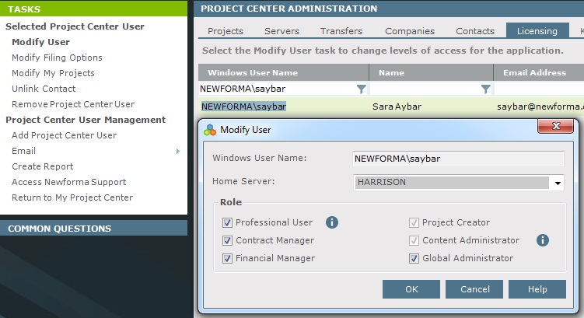Sort by the Windows User Name column header
The width and height of the screenshot is (584, 318).
(x=283, y=72)
